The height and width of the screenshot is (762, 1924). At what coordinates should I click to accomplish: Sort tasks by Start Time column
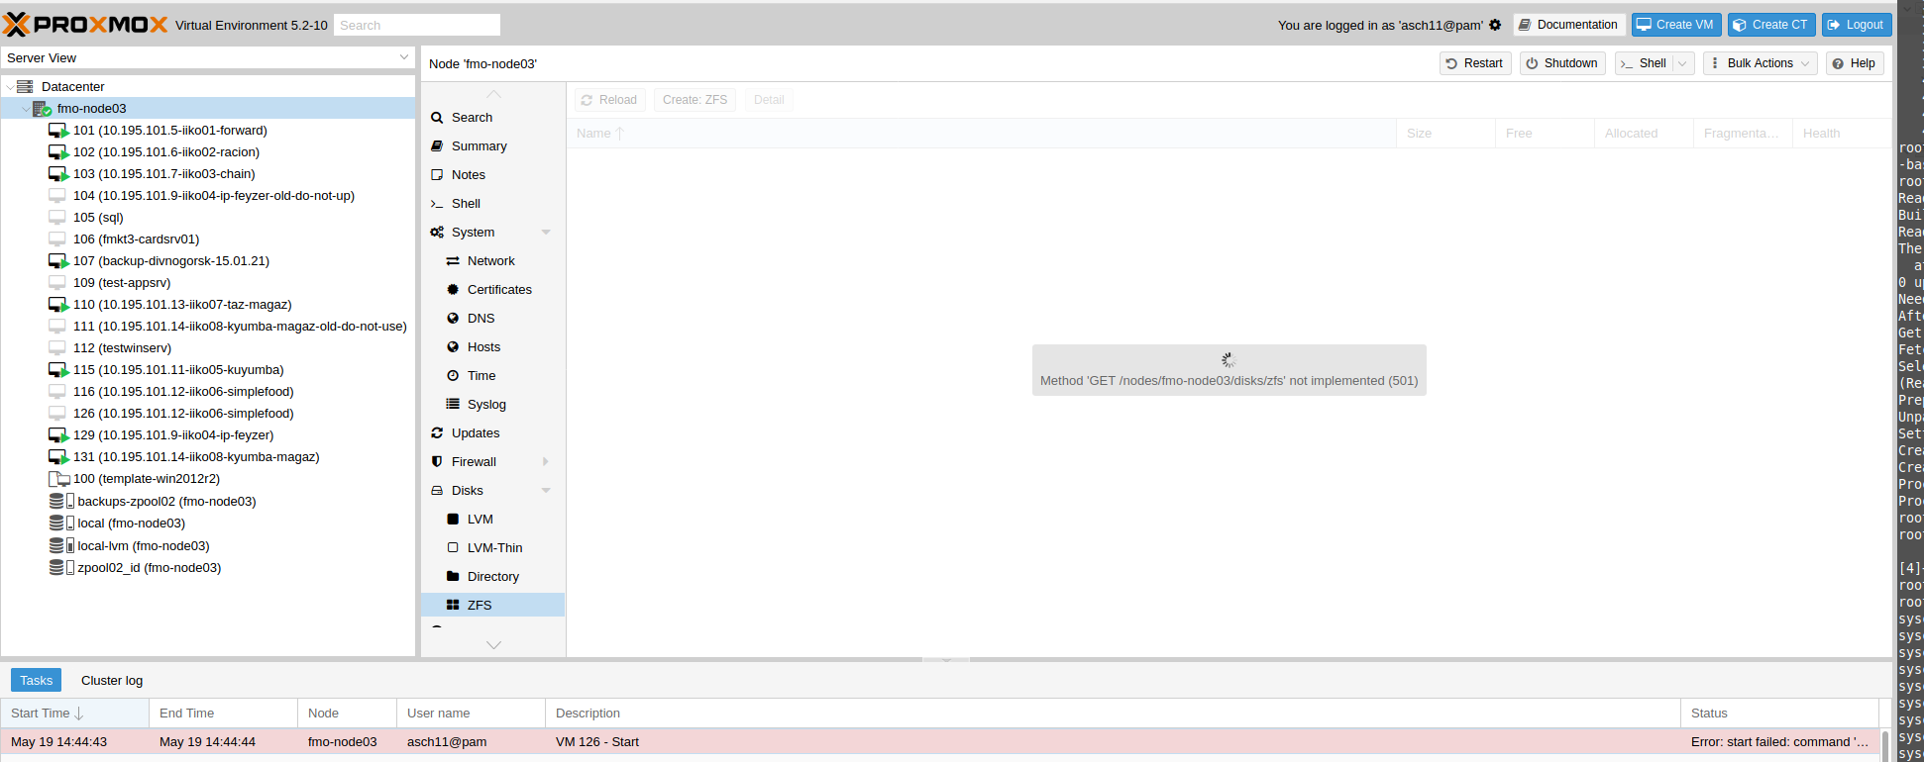[x=74, y=713]
